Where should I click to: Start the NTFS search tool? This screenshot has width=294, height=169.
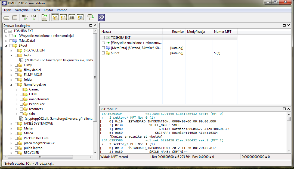click(x=25, y=17)
